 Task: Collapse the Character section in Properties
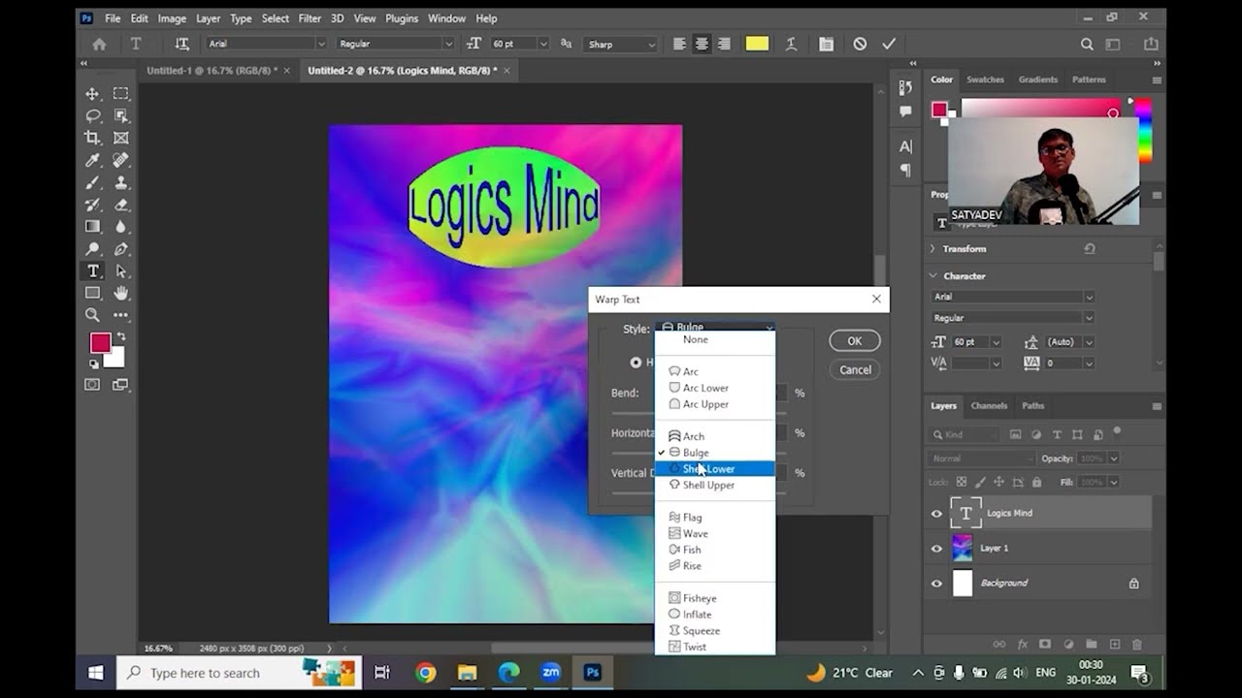(933, 276)
